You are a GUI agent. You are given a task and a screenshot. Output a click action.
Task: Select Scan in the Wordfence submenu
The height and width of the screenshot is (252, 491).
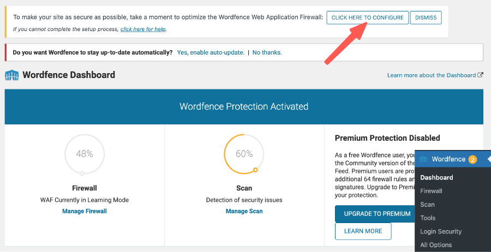point(427,205)
